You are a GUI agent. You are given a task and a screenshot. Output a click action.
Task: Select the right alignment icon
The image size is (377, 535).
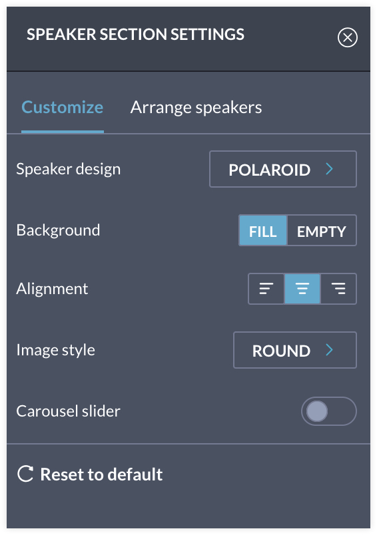pos(338,289)
